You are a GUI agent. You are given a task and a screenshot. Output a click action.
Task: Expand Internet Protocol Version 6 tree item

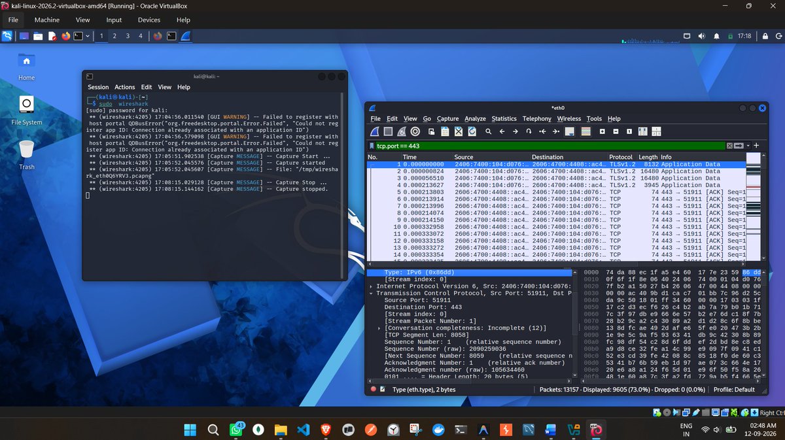pyautogui.click(x=372, y=286)
